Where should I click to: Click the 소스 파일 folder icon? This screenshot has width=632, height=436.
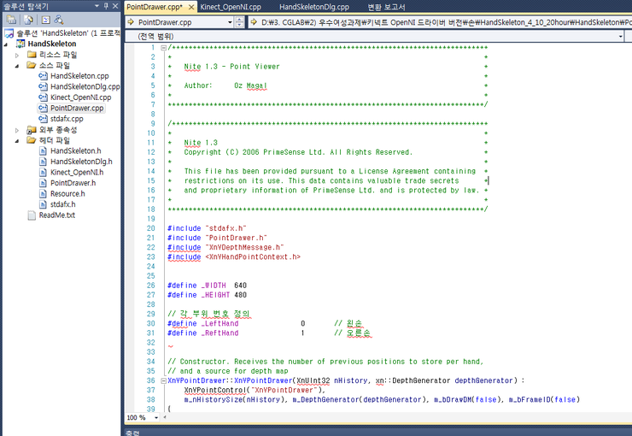tap(32, 65)
